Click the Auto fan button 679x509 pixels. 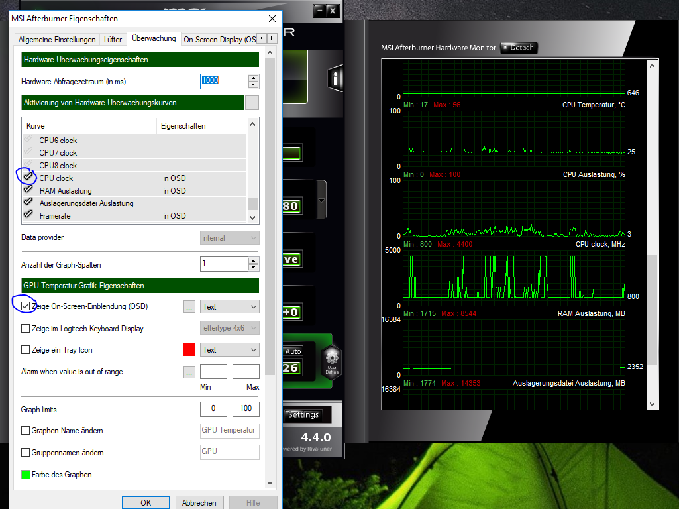293,351
